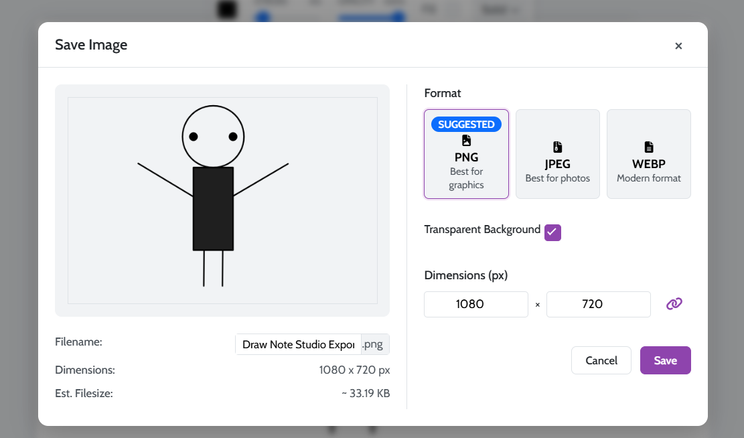Click the .png extension label

click(374, 344)
